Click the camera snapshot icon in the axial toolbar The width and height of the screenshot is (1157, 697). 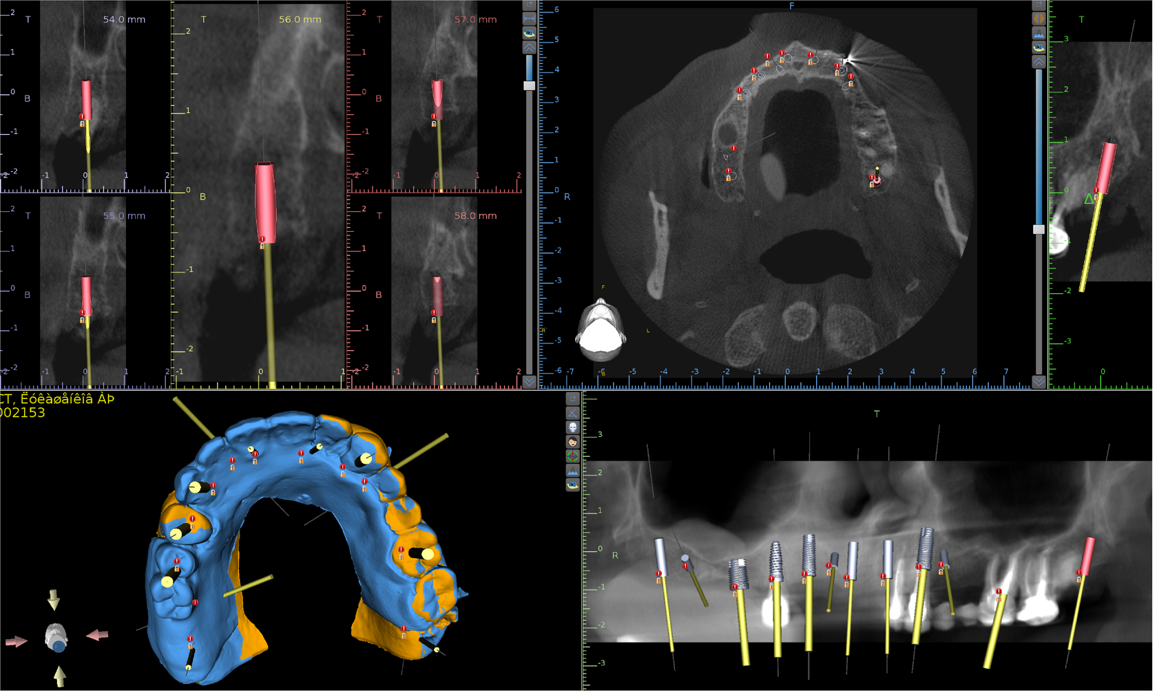(x=528, y=32)
